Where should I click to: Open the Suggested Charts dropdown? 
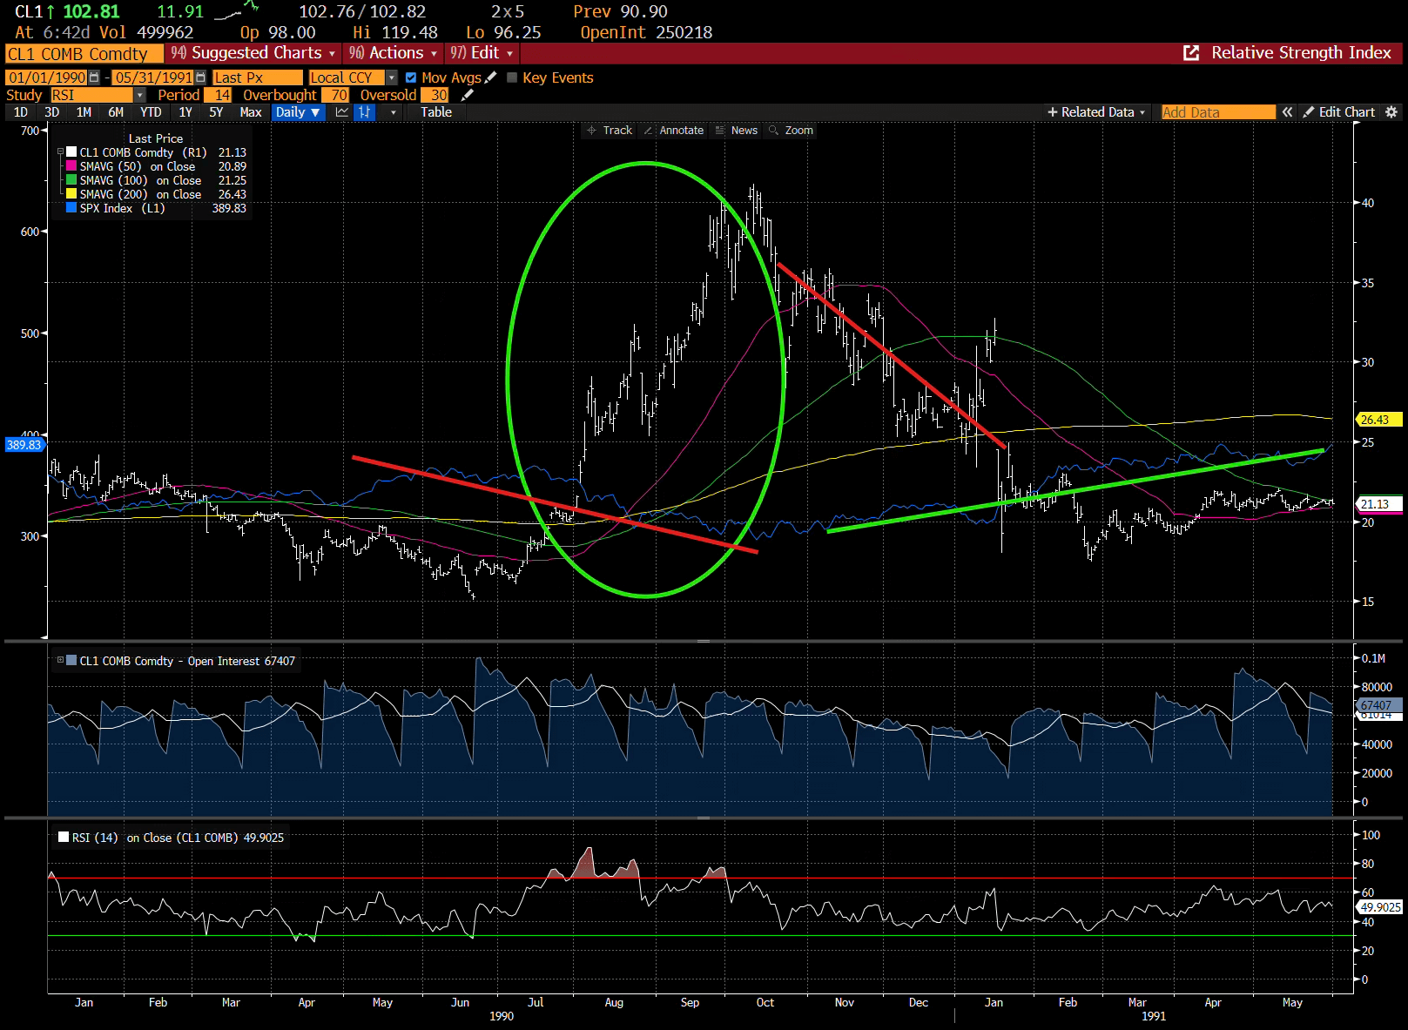click(253, 53)
